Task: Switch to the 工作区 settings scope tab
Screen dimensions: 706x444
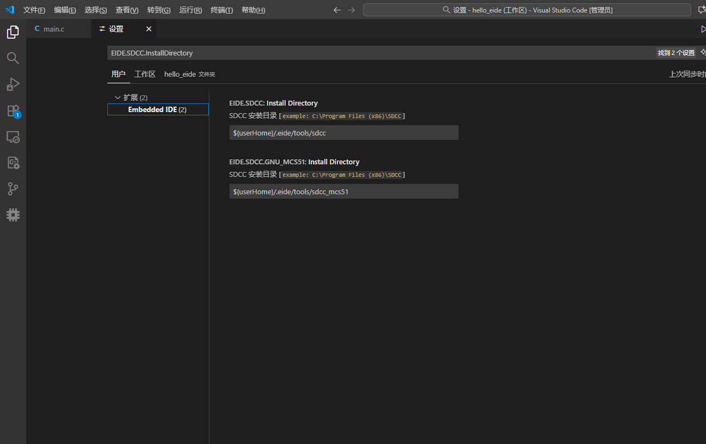Action: (x=145, y=74)
